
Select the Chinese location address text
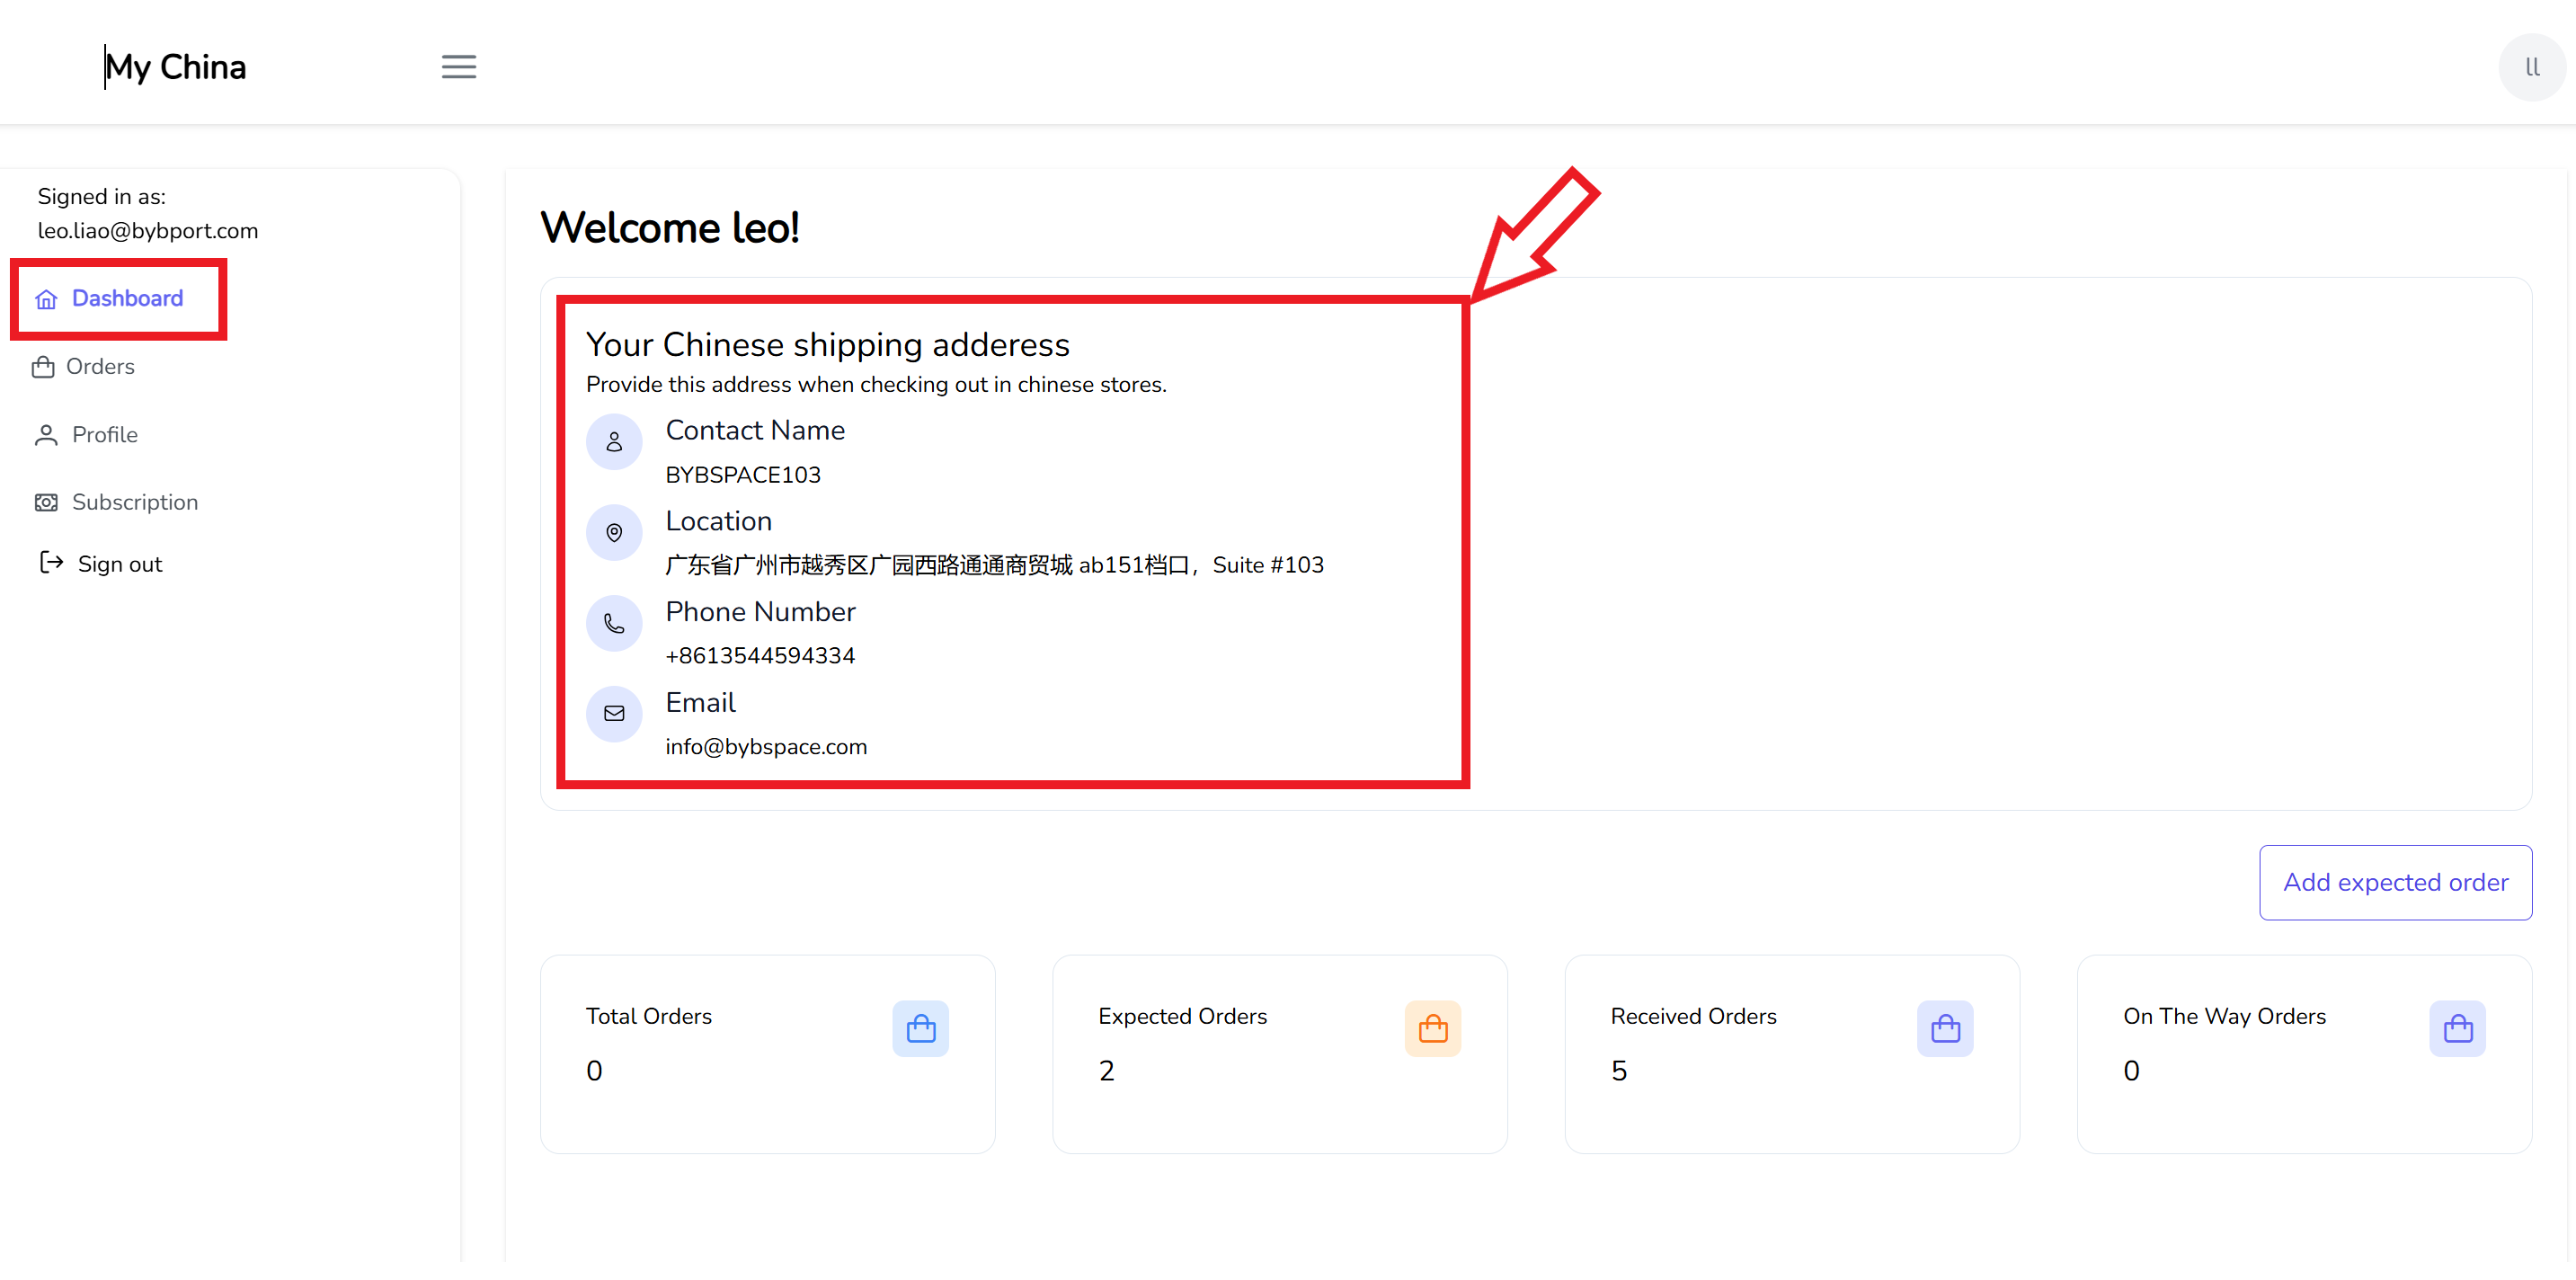point(994,565)
